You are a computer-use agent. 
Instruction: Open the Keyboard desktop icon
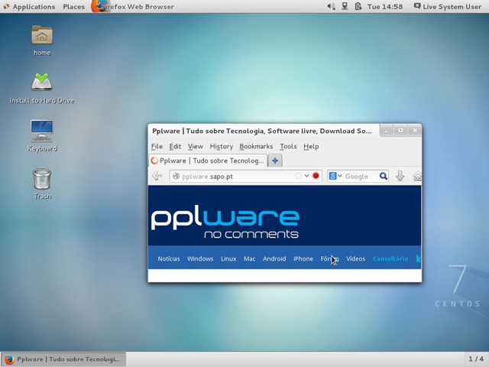(42, 131)
